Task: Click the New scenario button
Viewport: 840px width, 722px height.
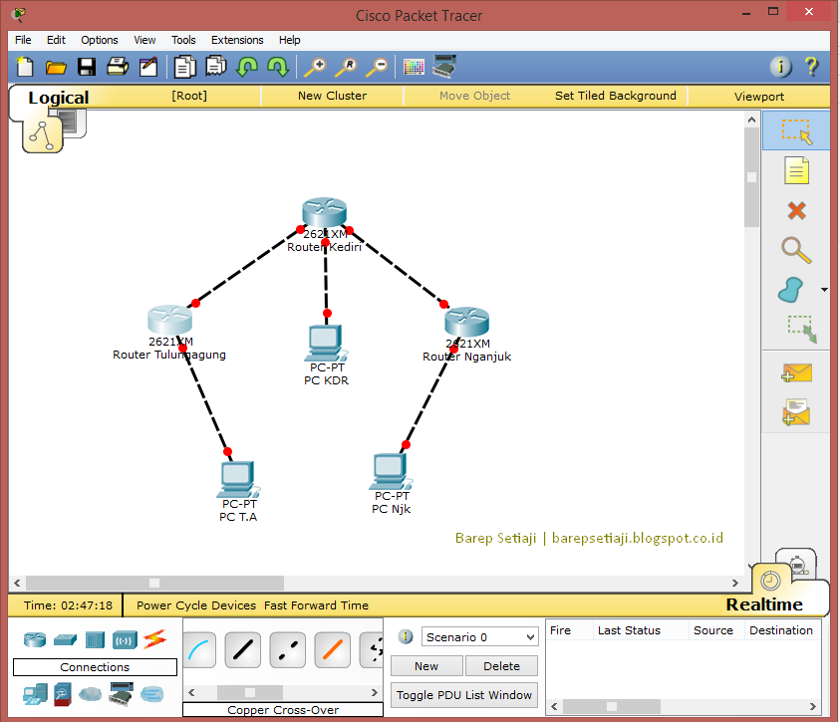Action: [x=426, y=665]
